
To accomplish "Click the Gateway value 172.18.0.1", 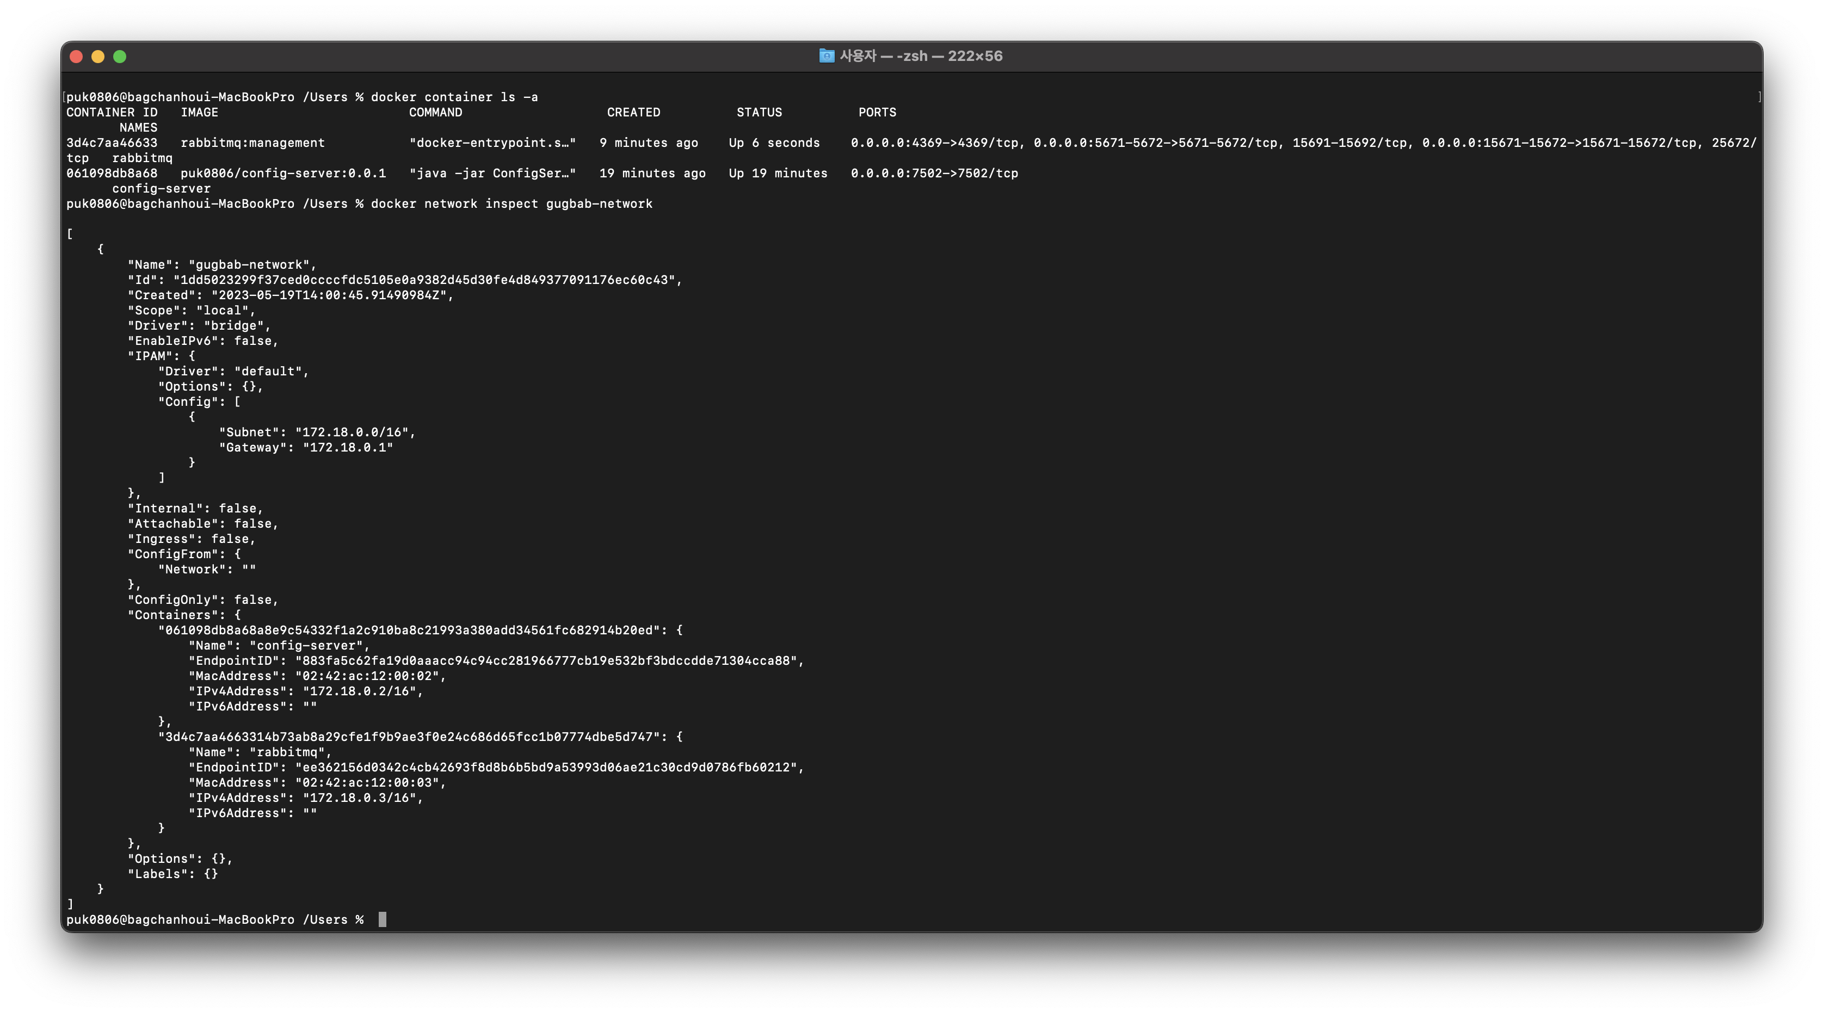I will click(347, 447).
